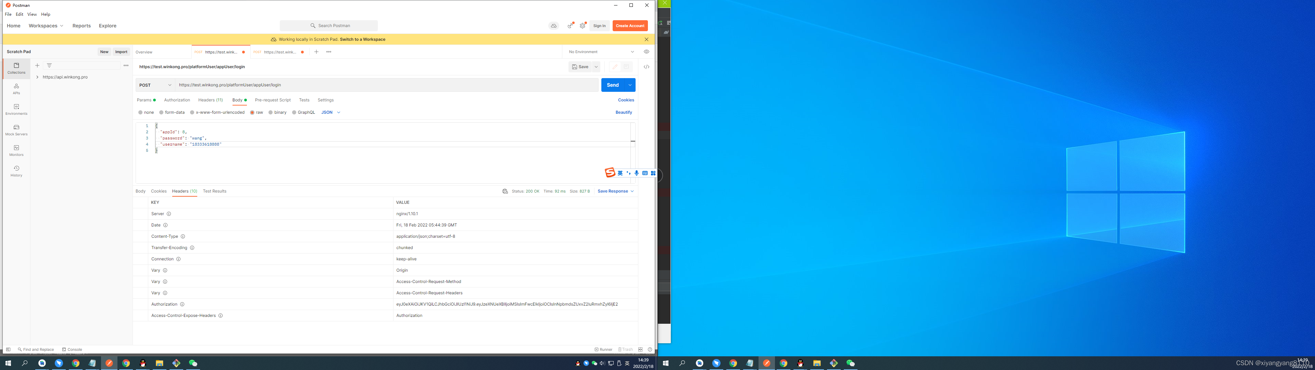This screenshot has width=1315, height=370.
Task: Expand the No Environment dropdown
Action: pyautogui.click(x=601, y=52)
